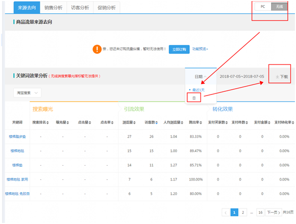Select 最近1天 date option
296x224 pixels.
point(198,90)
